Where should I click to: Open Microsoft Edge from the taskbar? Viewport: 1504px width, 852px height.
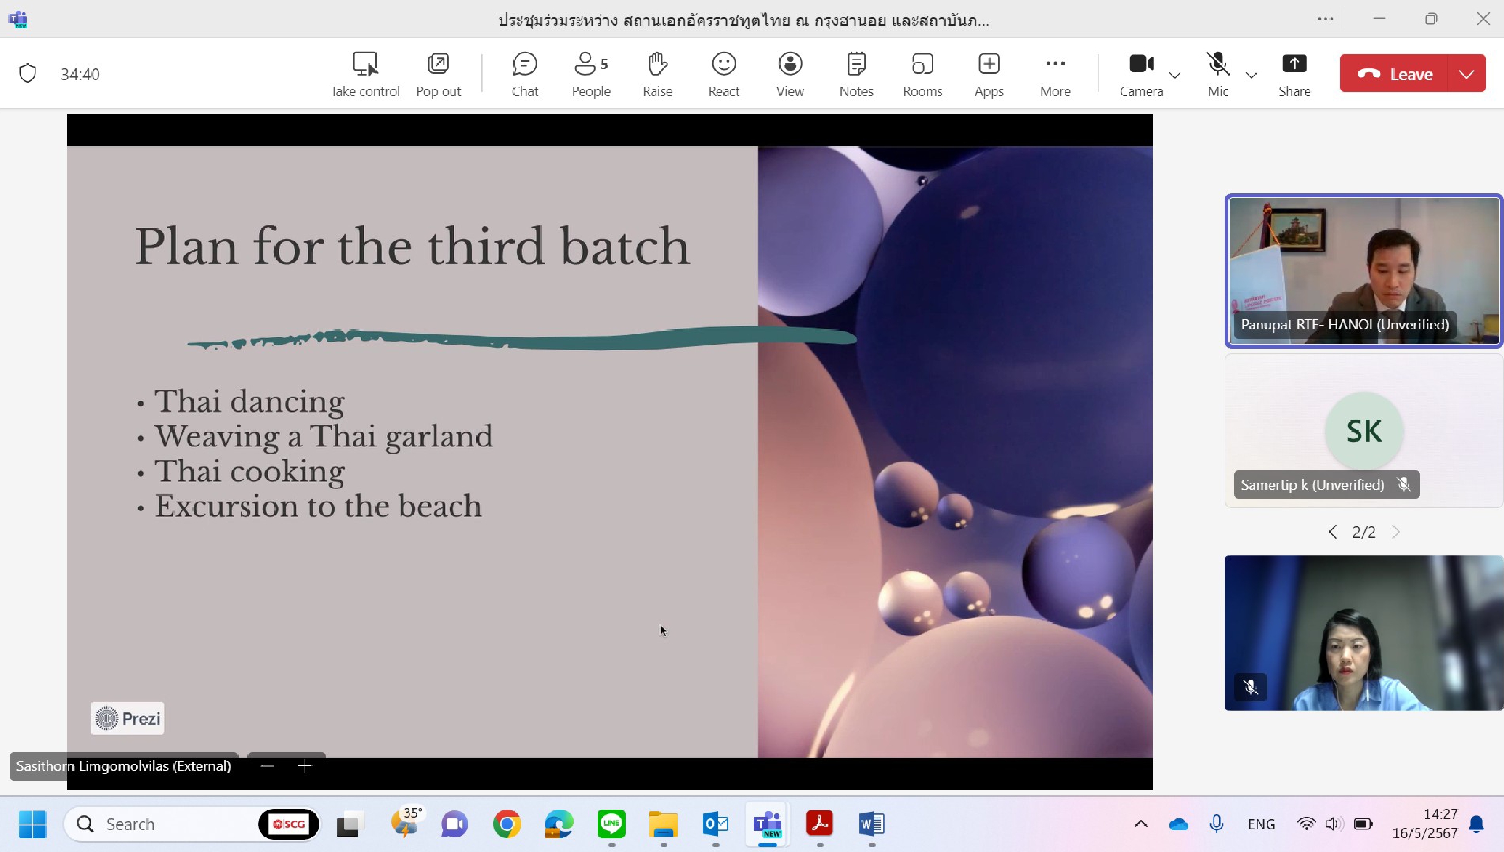tap(558, 824)
